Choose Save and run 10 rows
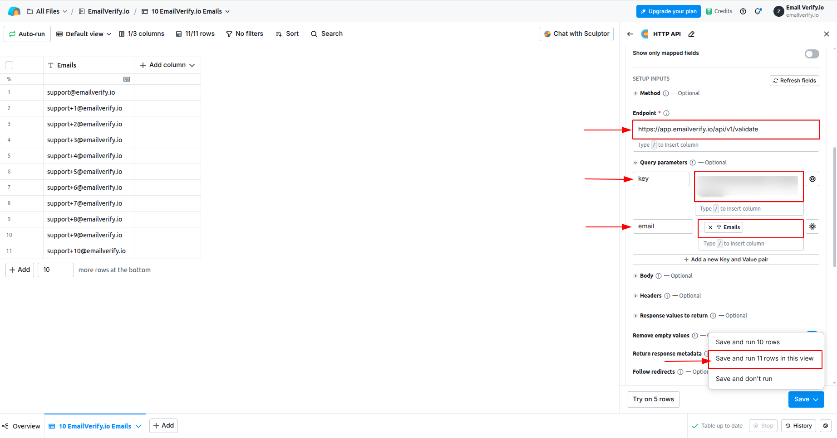 coord(766,342)
